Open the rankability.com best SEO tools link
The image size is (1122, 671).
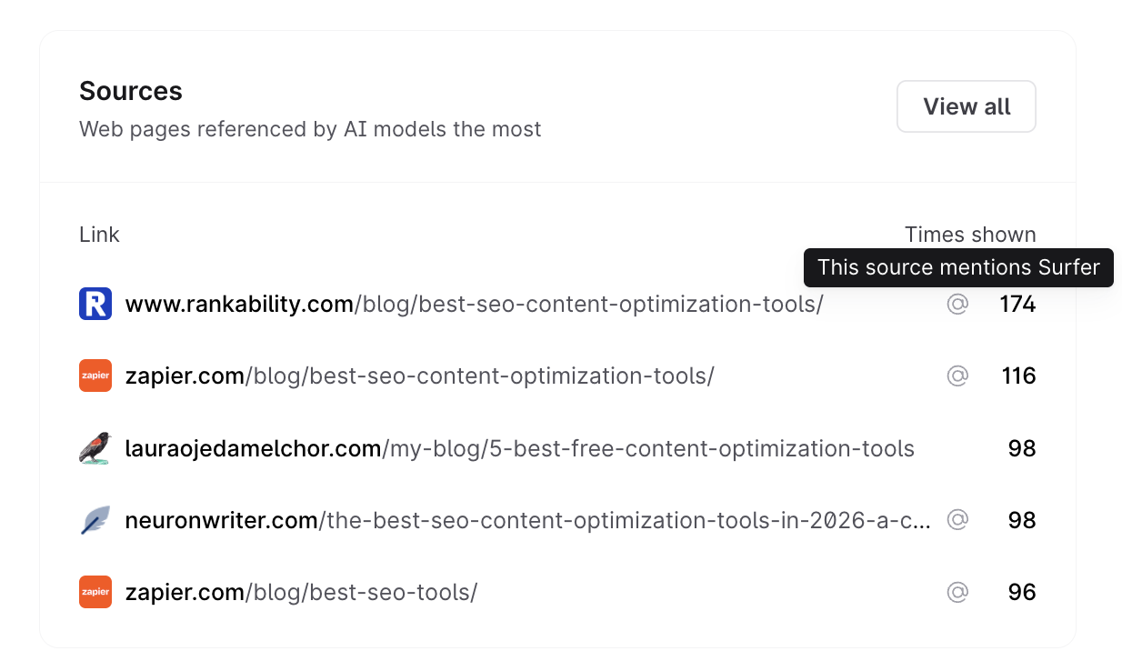tap(474, 304)
